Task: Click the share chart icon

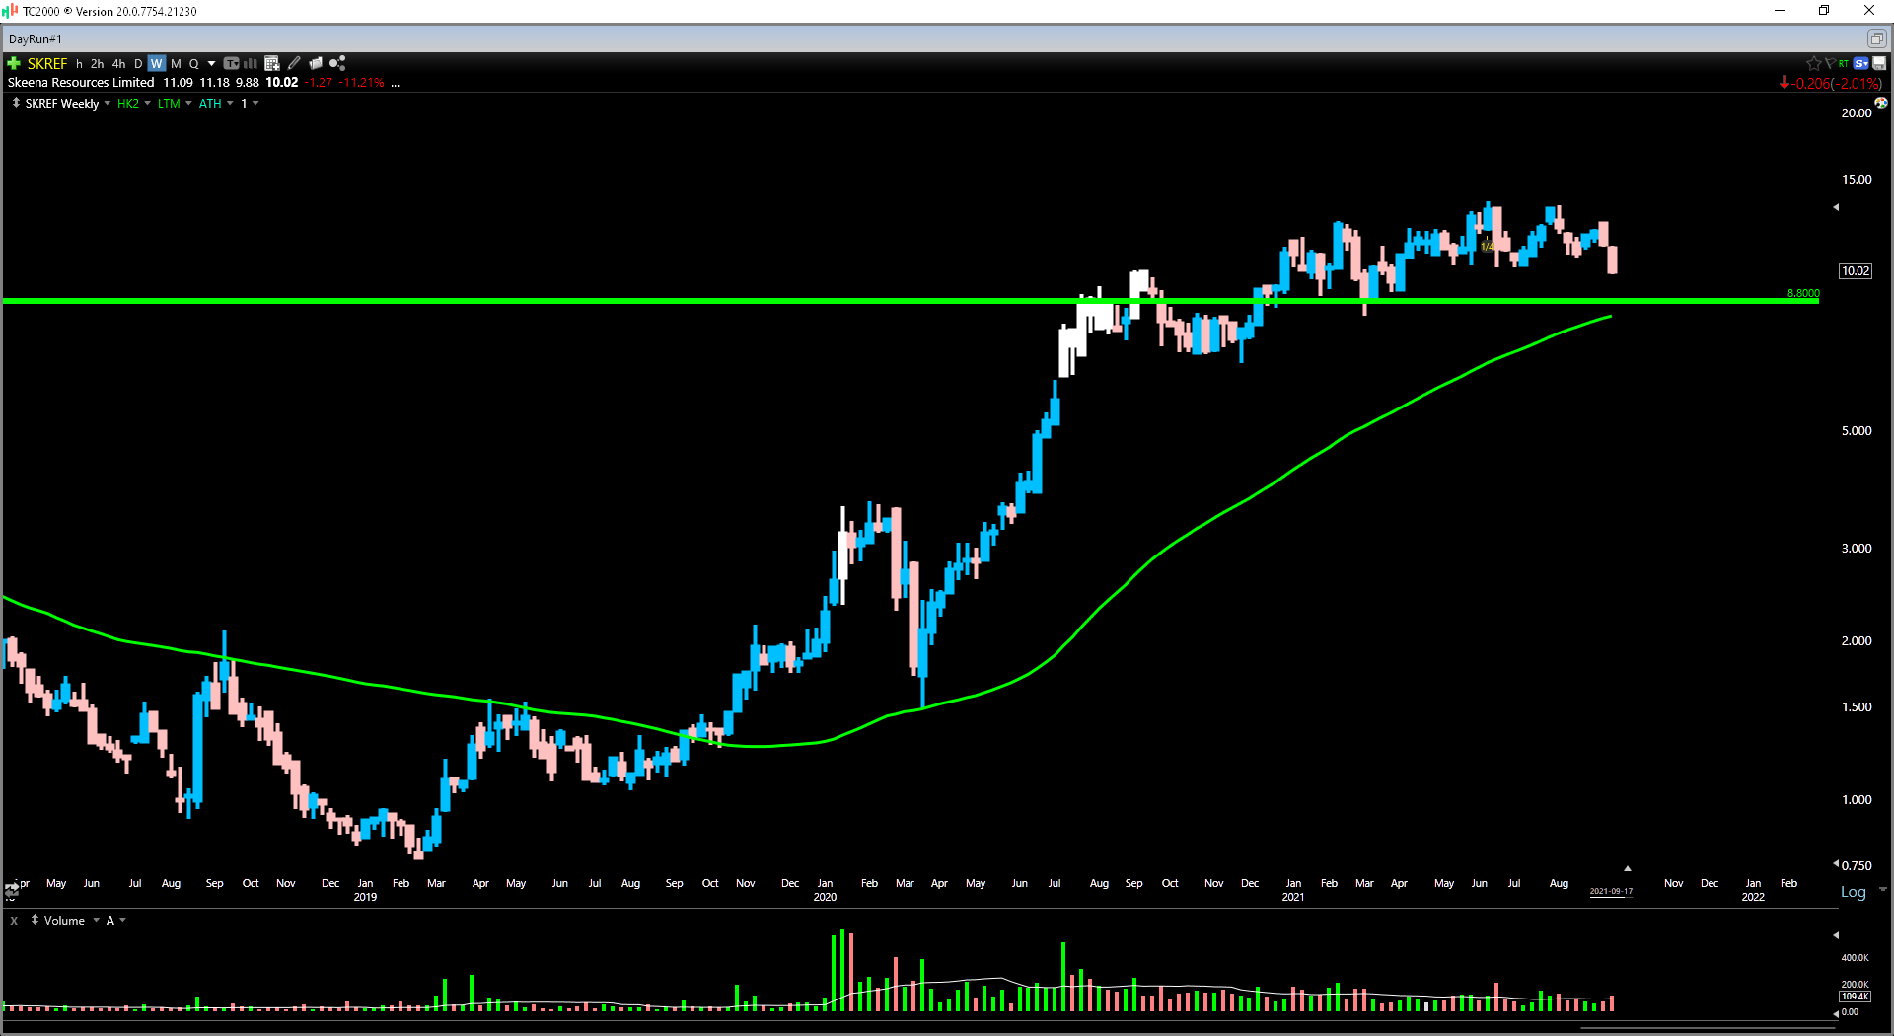Action: (x=337, y=63)
